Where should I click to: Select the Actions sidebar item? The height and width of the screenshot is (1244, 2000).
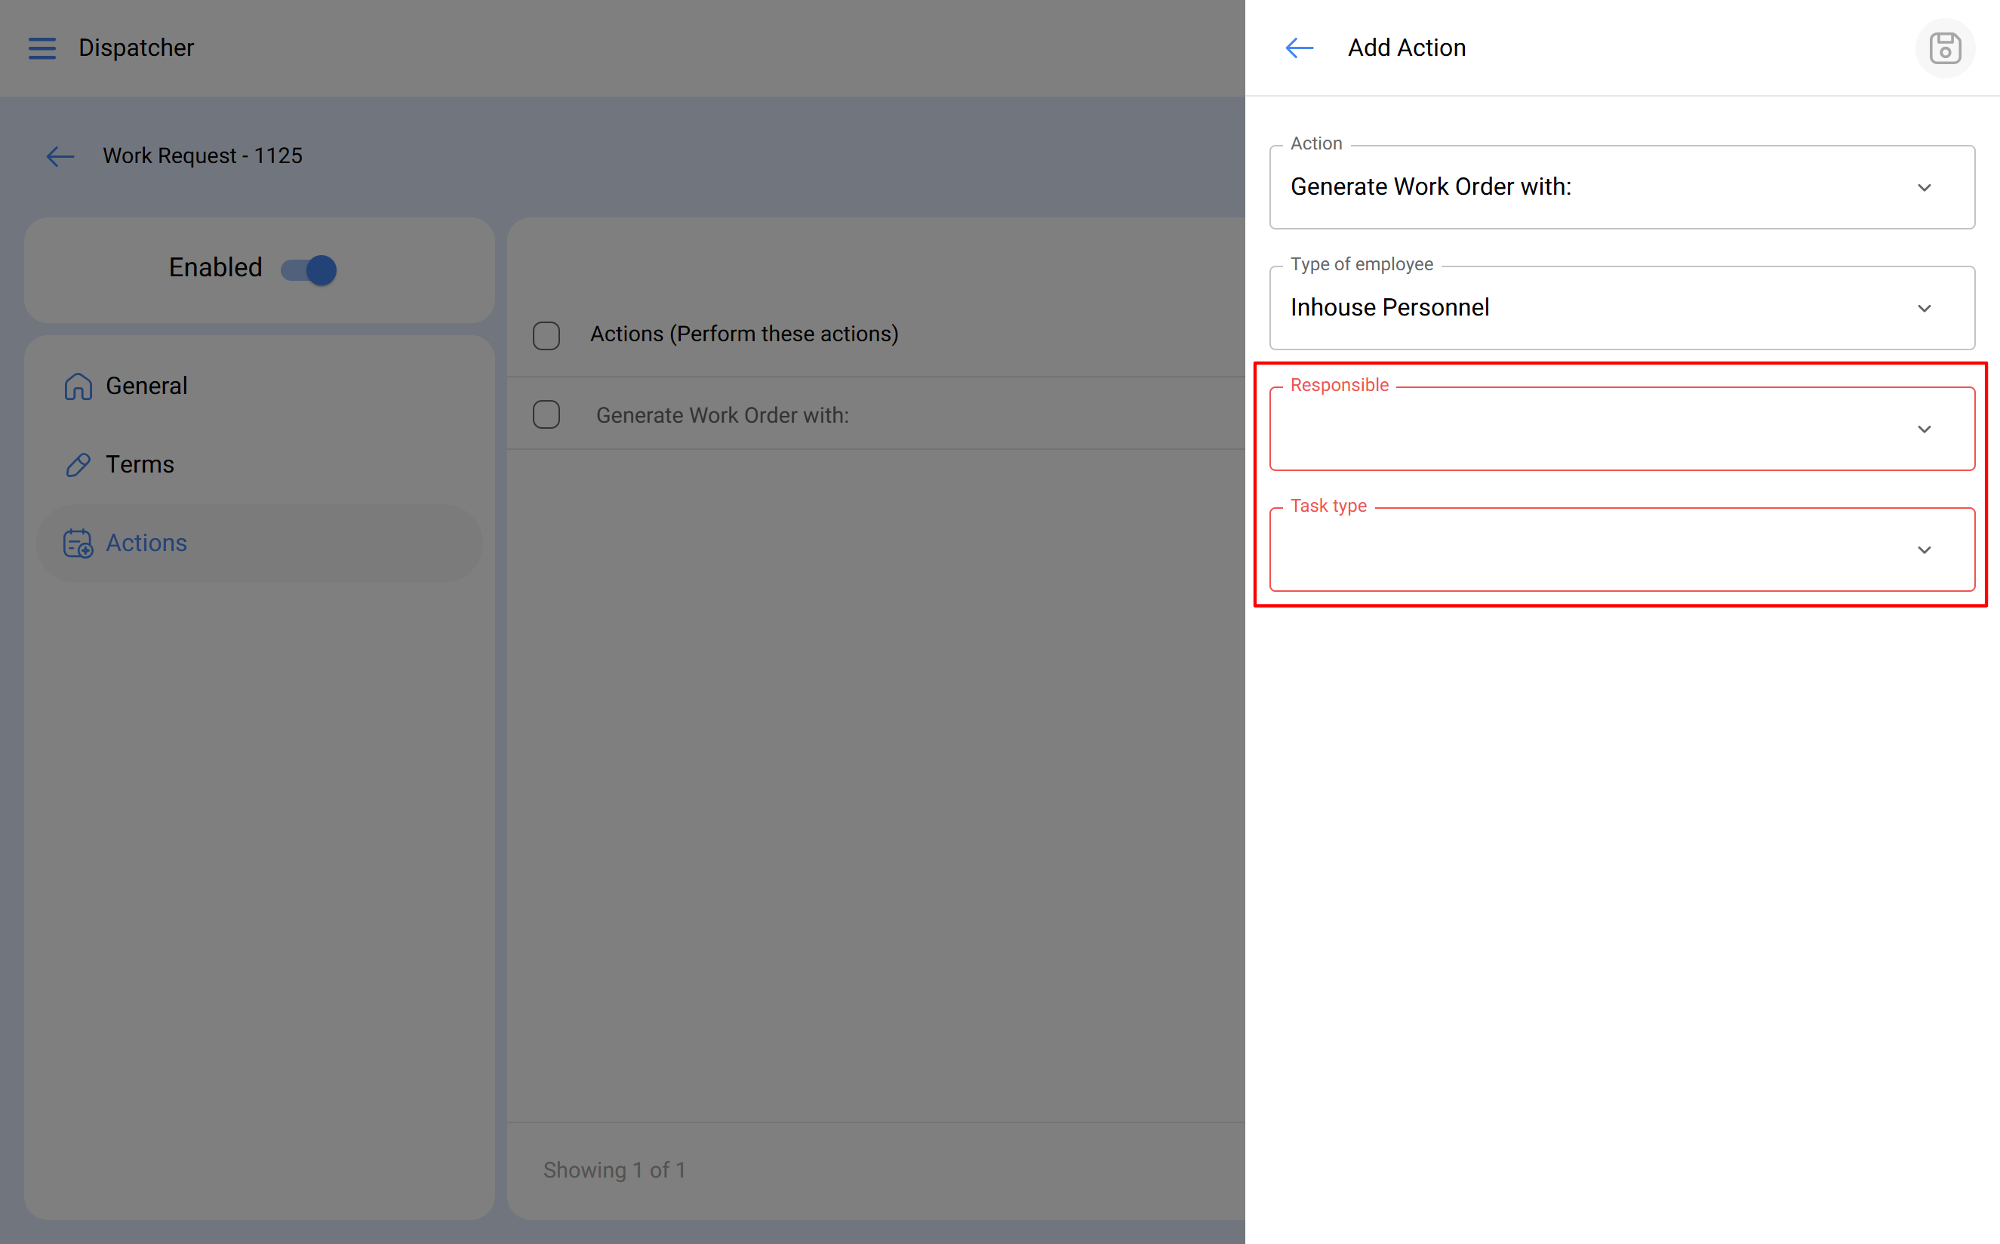tap(146, 543)
